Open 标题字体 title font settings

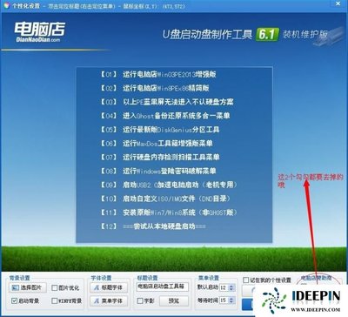coord(109,287)
